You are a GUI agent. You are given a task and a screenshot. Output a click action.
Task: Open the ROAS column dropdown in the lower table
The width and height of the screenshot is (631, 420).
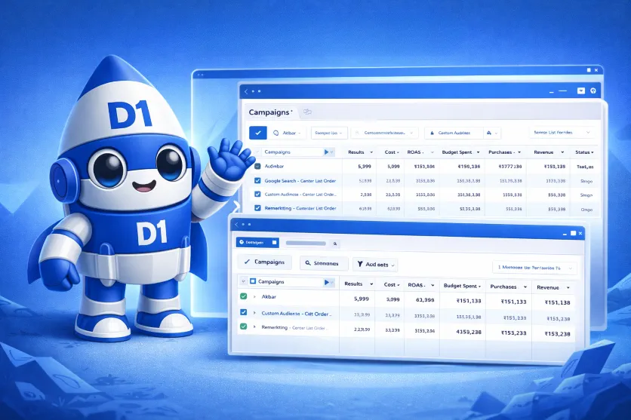(x=432, y=285)
